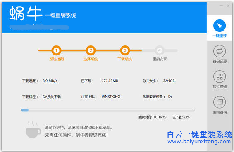Click the 总共大小 label

coord(150,81)
